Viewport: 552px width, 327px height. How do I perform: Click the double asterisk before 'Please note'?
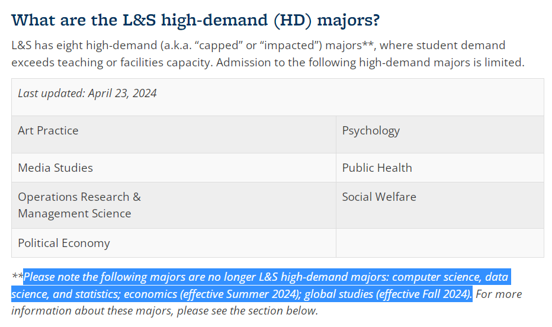(17, 276)
